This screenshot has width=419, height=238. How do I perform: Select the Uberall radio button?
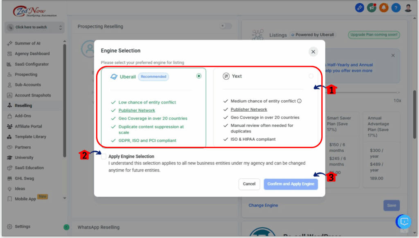199,76
